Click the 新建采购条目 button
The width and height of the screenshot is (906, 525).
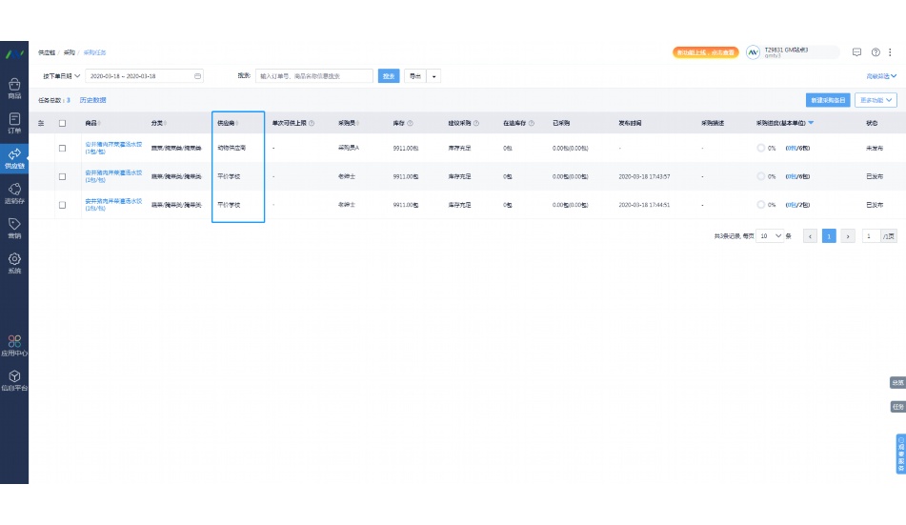pyautogui.click(x=826, y=100)
